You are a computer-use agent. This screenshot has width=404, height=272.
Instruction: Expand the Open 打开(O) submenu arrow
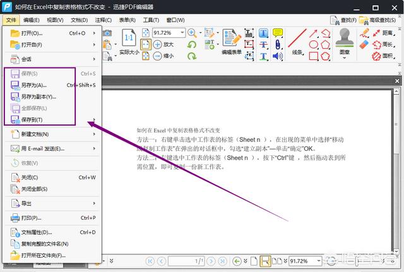tap(94, 33)
